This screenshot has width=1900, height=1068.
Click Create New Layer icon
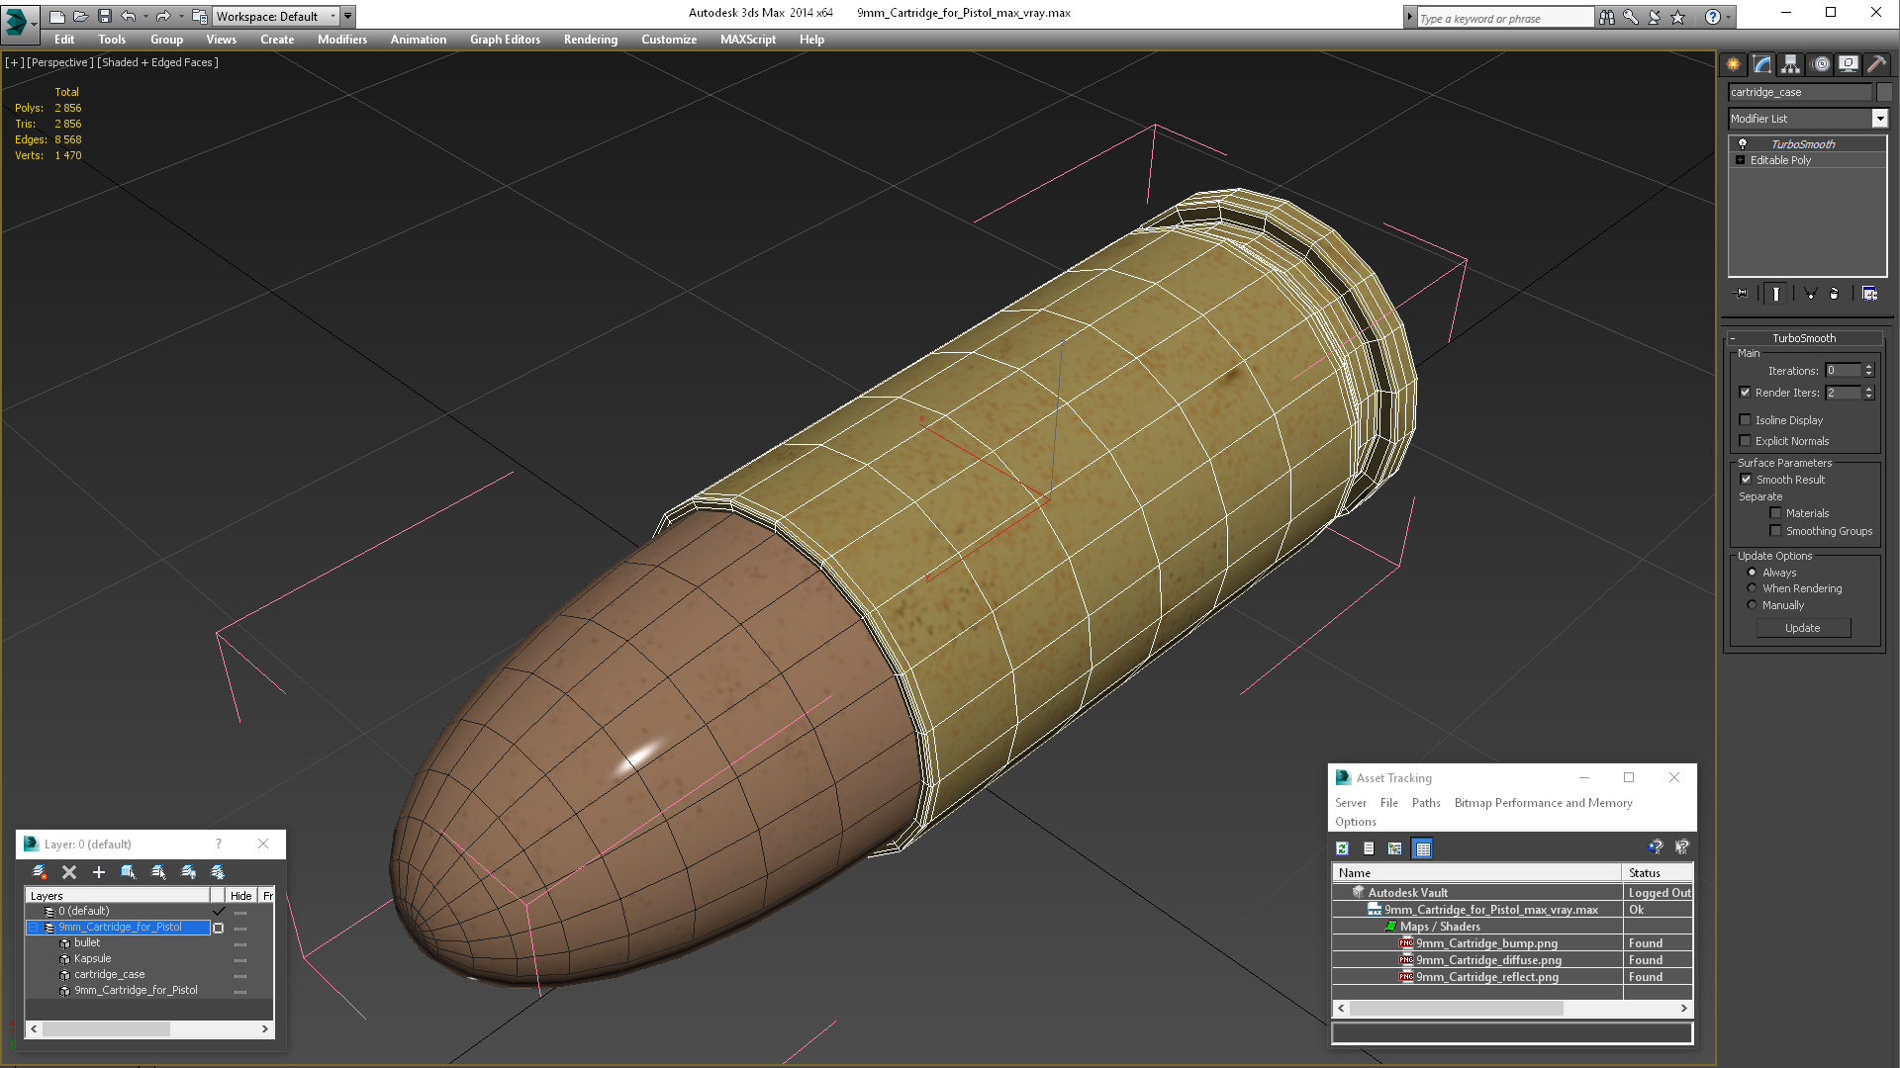click(40, 872)
